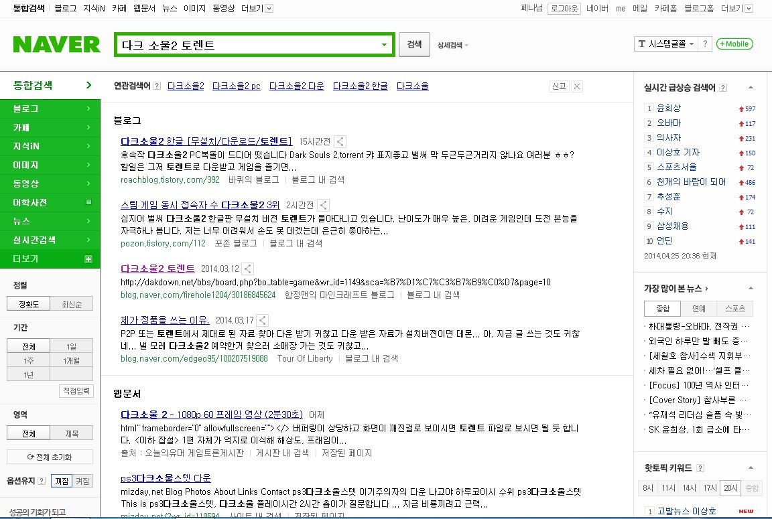Open share icon for 스팀 게임 동시 접속자 result
Screen dimensions: 772x519
[x=323, y=205]
